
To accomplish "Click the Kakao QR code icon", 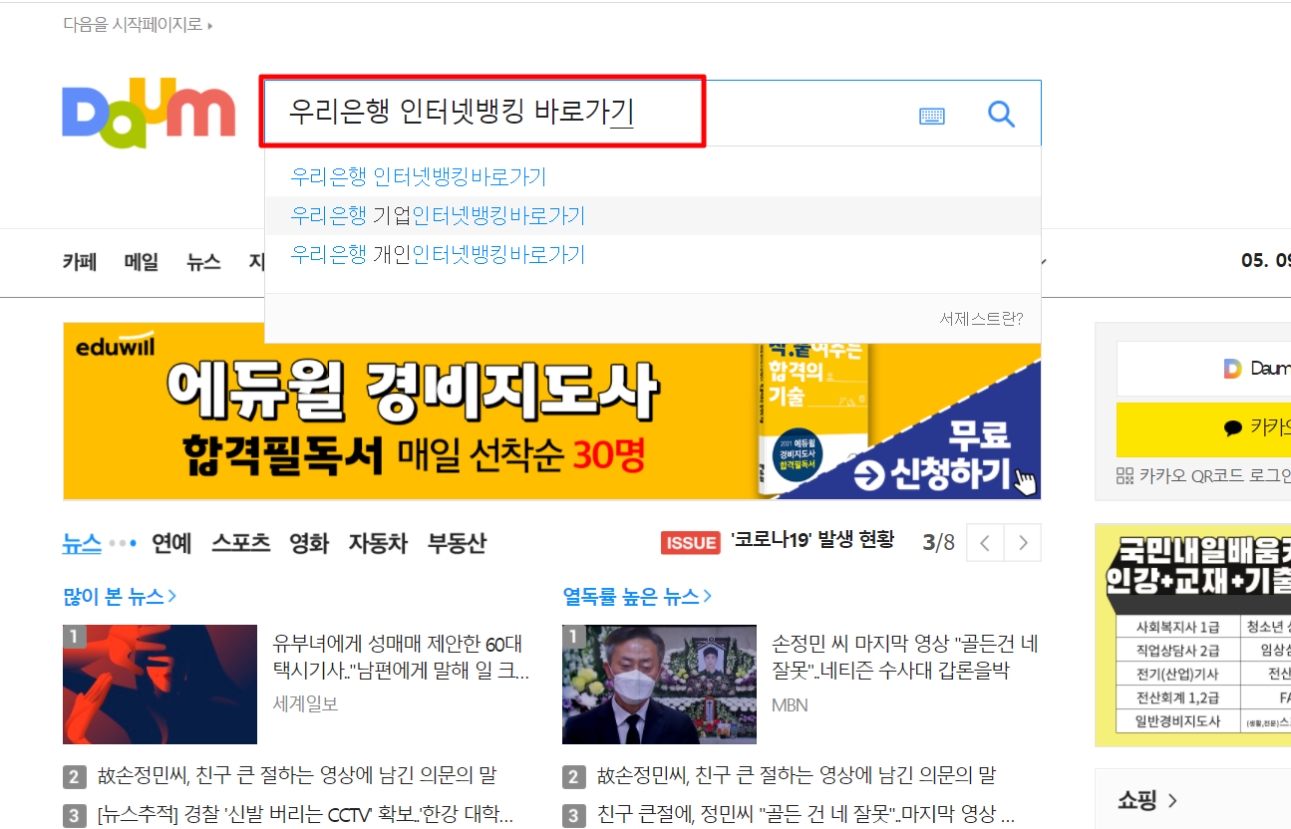I will click(x=1126, y=475).
